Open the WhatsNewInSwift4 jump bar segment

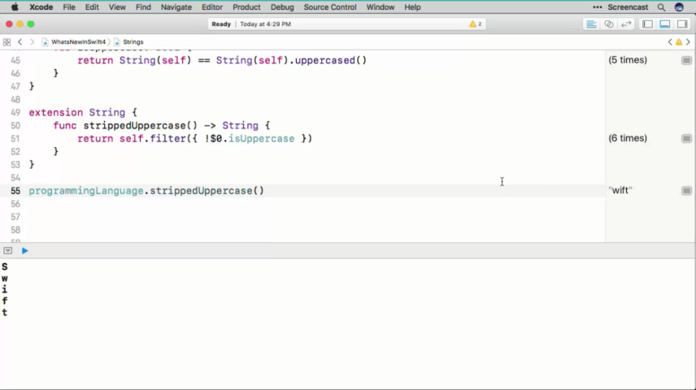77,41
